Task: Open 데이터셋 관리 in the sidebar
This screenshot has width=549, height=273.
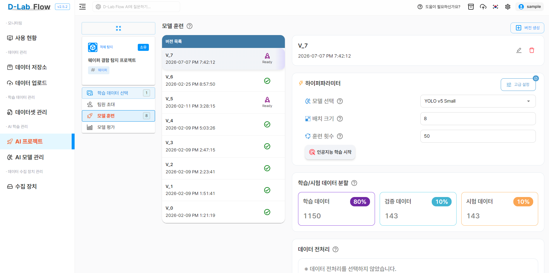Action: tap(37, 112)
